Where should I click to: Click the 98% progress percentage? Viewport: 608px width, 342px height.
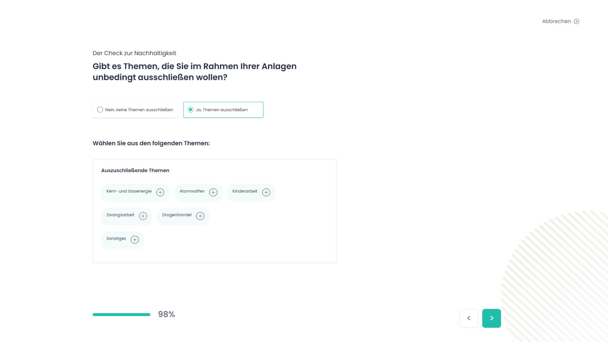click(x=167, y=314)
